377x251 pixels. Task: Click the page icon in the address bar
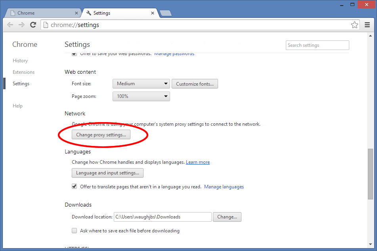coord(46,25)
